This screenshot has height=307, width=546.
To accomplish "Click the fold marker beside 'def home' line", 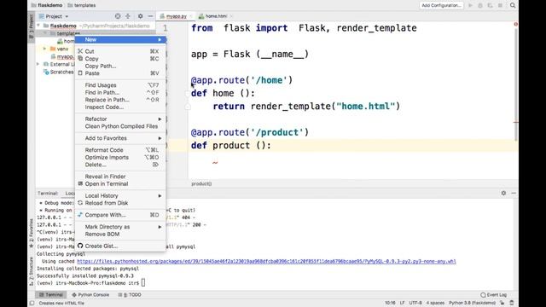I will point(188,93).
